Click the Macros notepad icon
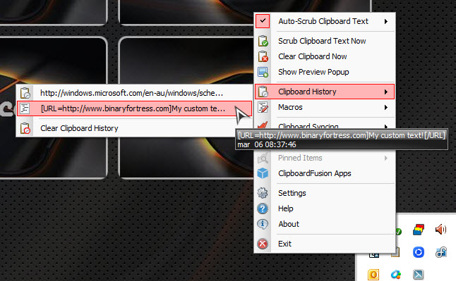 [x=263, y=107]
